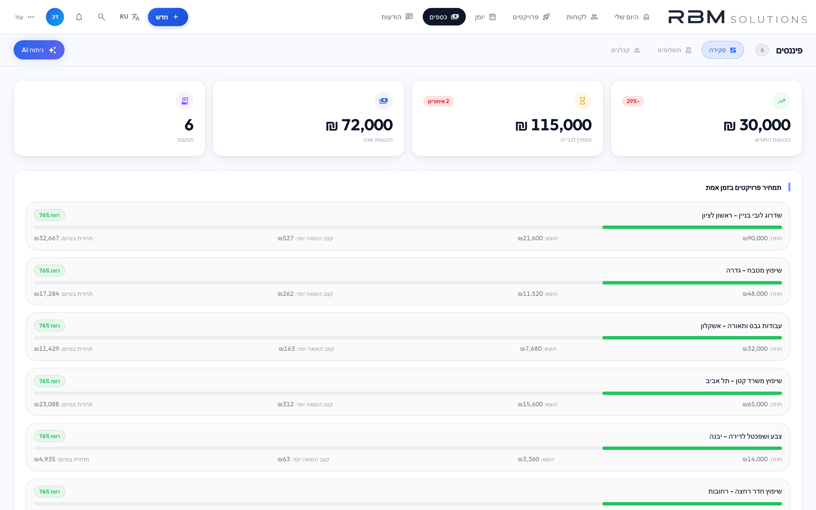
Task: Switch language using the RU translate icon
Action: [129, 17]
